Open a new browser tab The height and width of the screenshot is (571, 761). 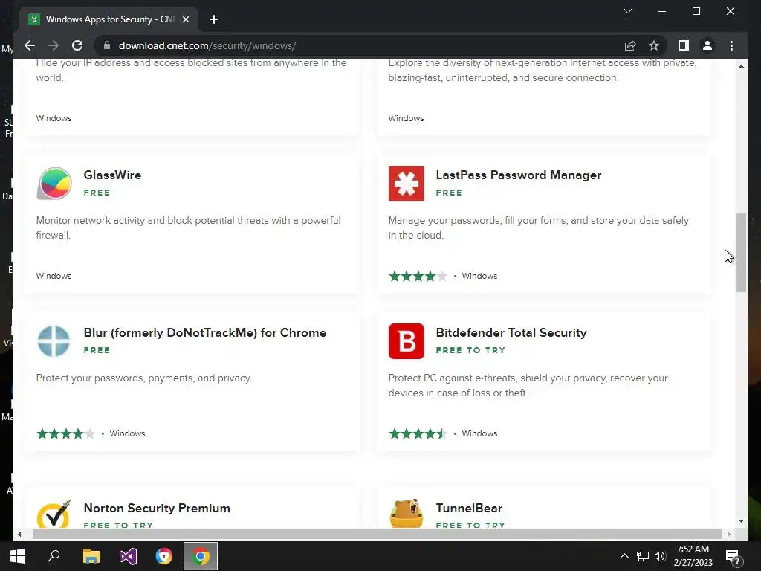[214, 19]
